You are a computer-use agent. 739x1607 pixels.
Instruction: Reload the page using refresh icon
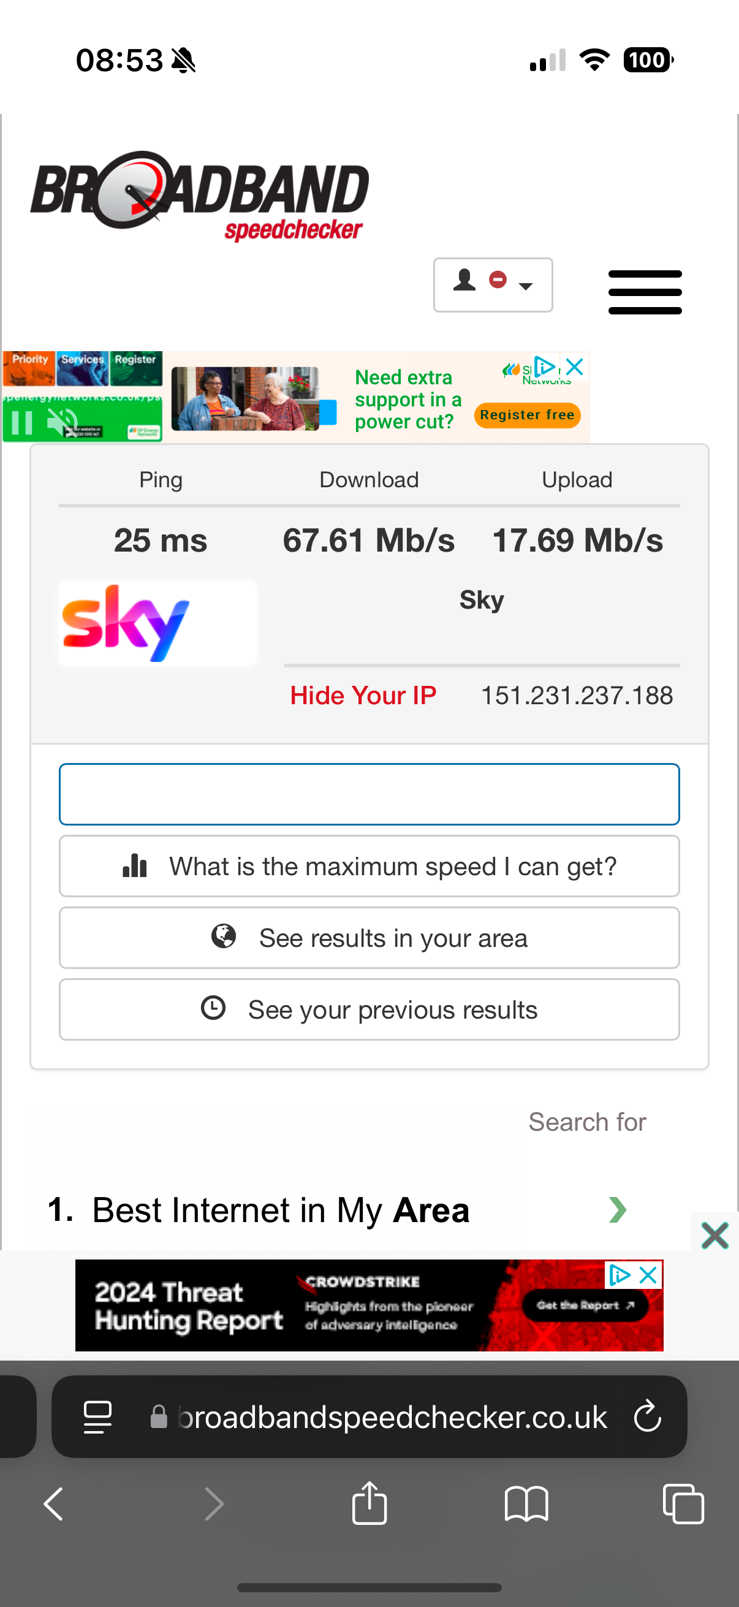(x=647, y=1416)
